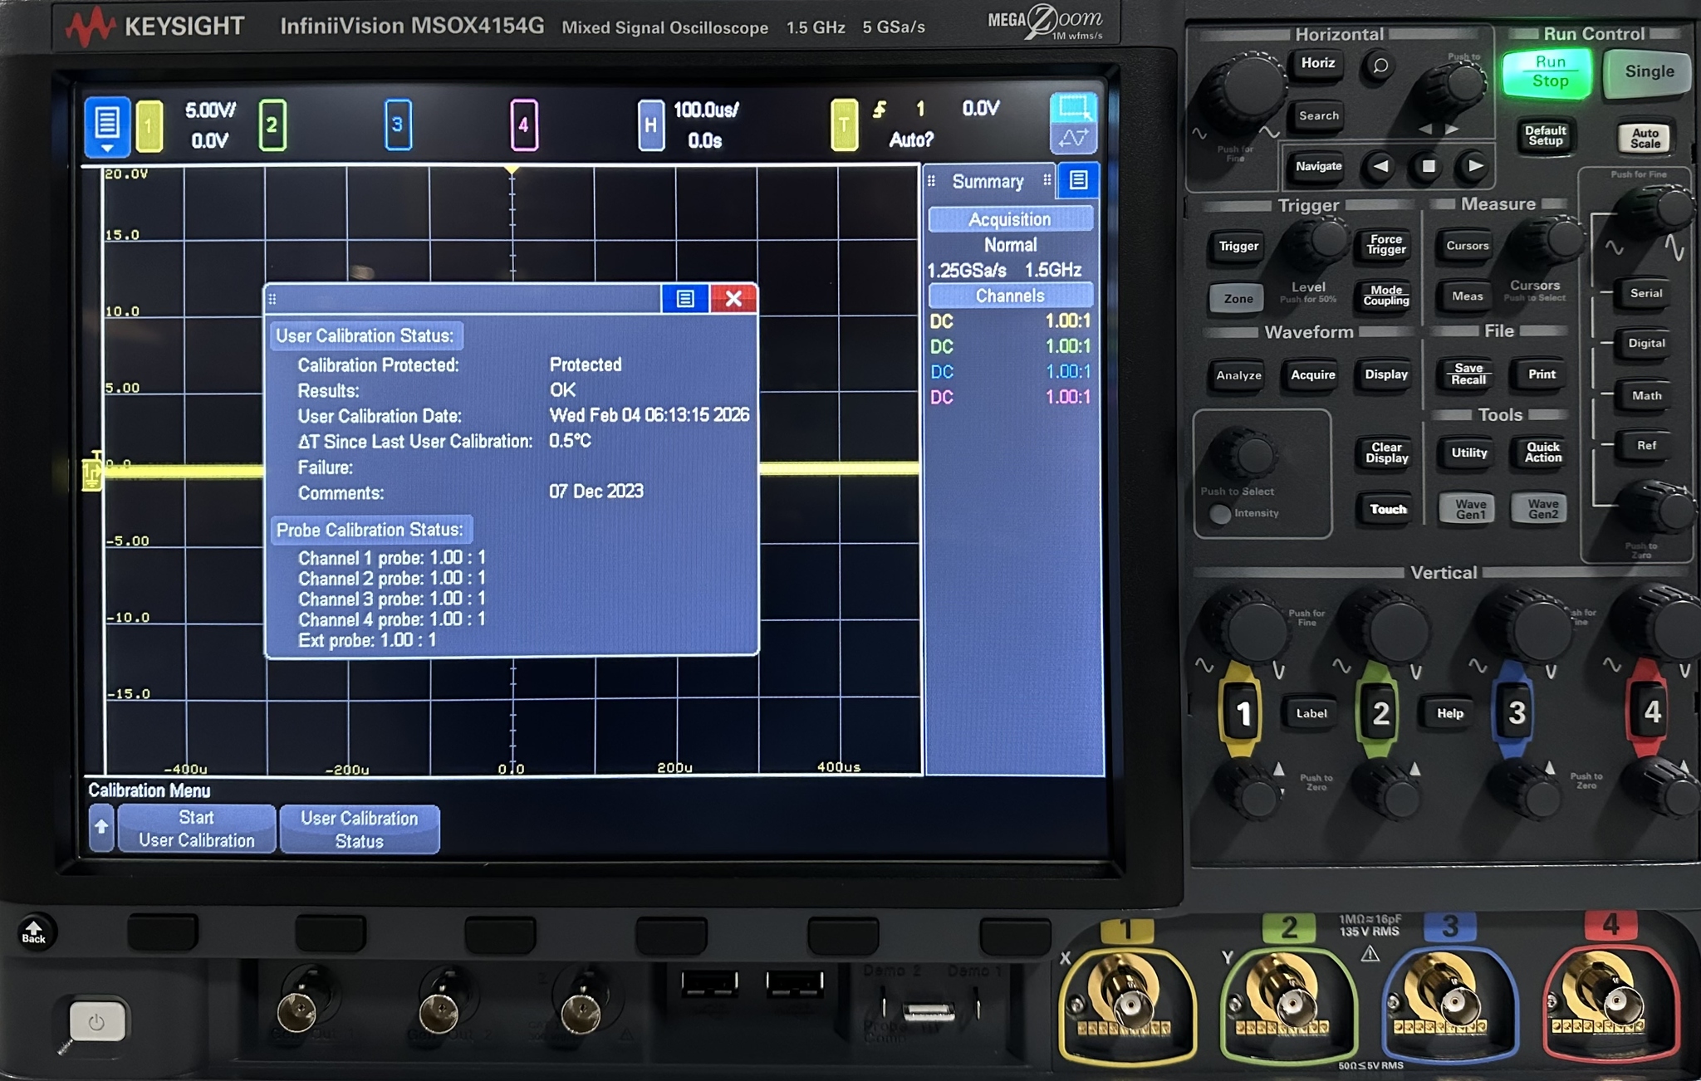1701x1081 pixels.
Task: Open the Analyze menu button
Action: click(x=1238, y=375)
